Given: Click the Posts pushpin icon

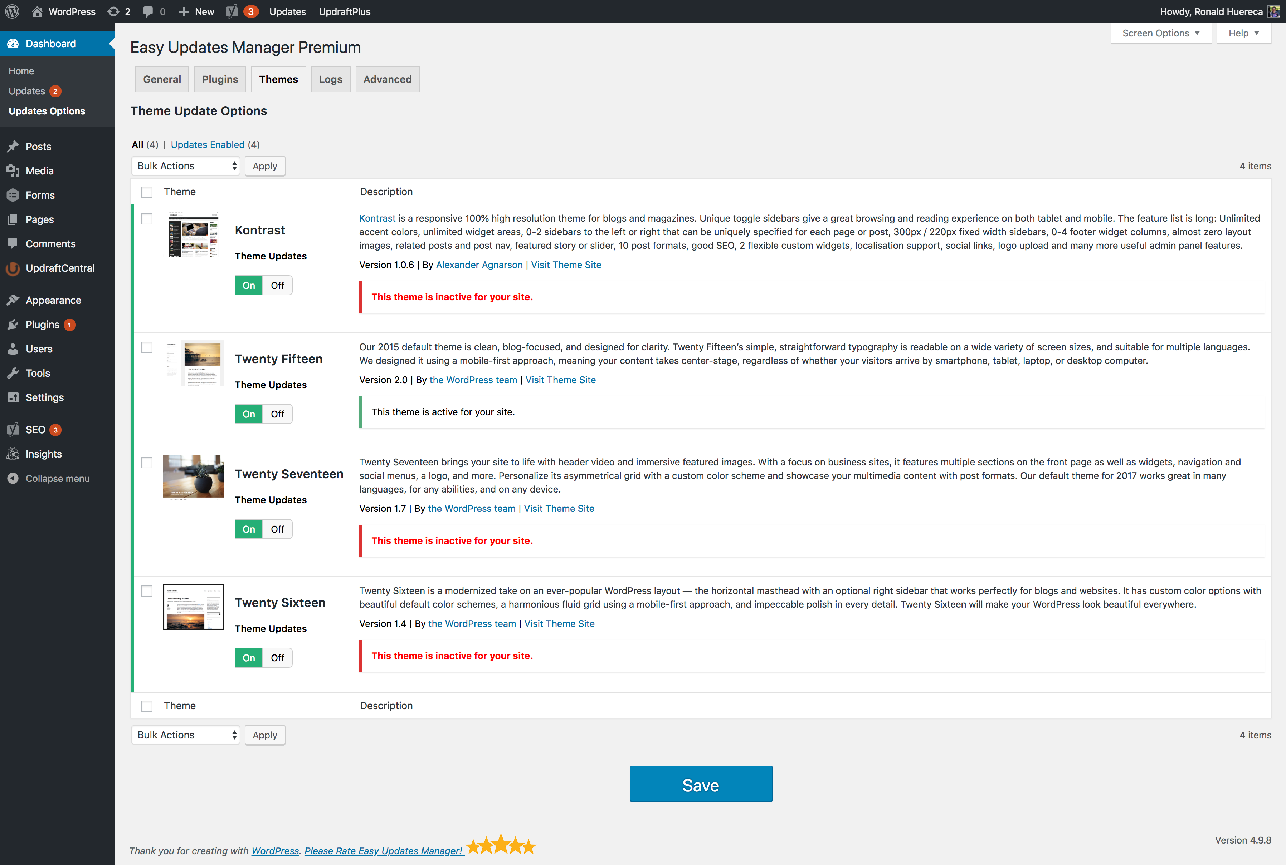Looking at the screenshot, I should pyautogui.click(x=13, y=146).
